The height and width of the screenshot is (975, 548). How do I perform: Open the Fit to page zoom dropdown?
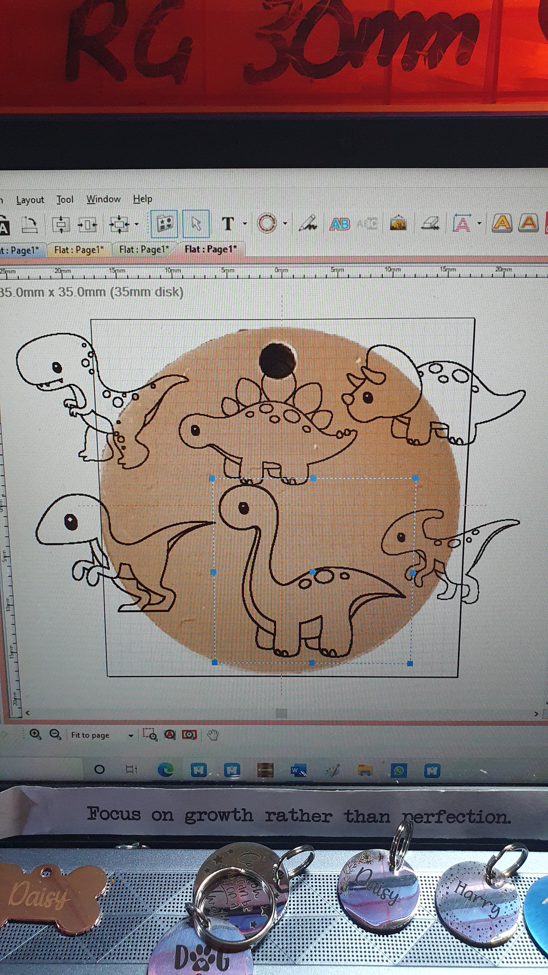(131, 735)
